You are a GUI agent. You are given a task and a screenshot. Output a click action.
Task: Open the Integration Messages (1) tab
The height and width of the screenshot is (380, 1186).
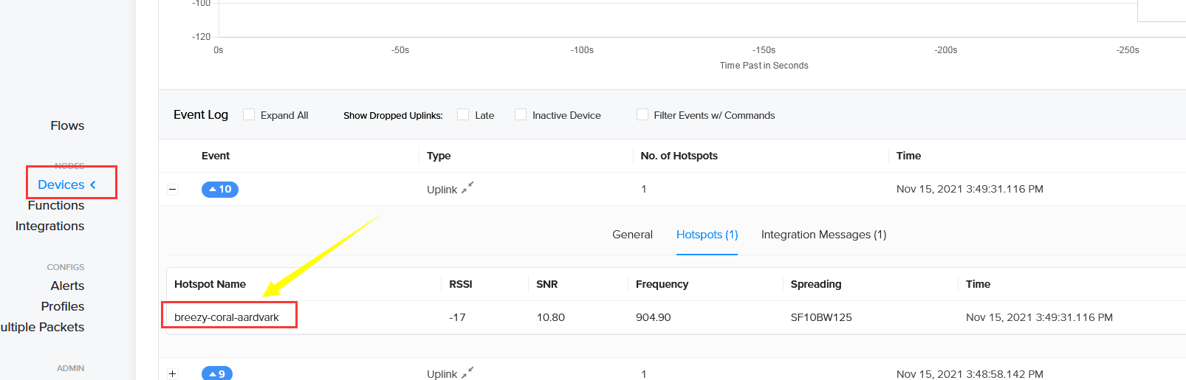pyautogui.click(x=823, y=235)
